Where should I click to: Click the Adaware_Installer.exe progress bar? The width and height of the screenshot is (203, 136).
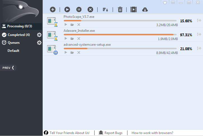tap(120, 35)
